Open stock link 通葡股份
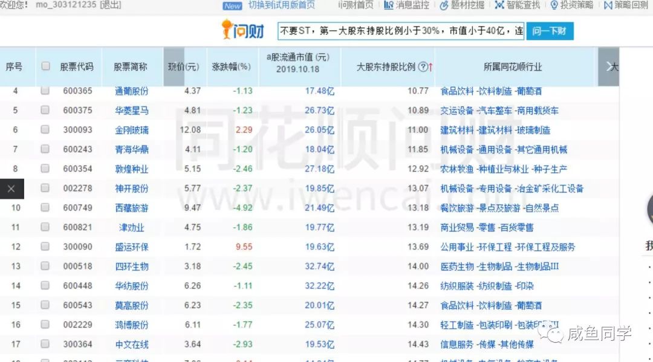 [x=132, y=91]
